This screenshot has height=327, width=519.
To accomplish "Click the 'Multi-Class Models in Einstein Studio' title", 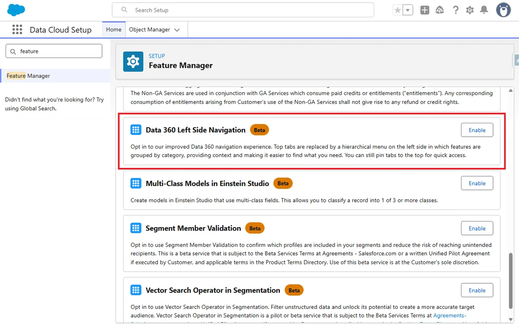I will [208, 183].
